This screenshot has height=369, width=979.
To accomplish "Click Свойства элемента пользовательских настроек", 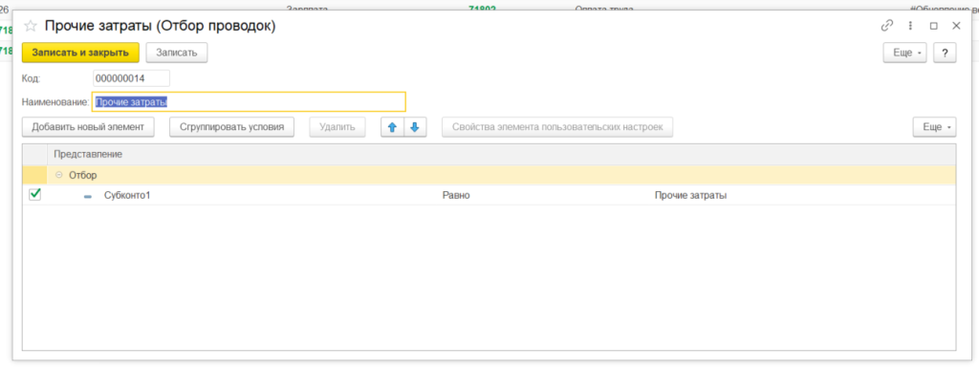I will 557,127.
